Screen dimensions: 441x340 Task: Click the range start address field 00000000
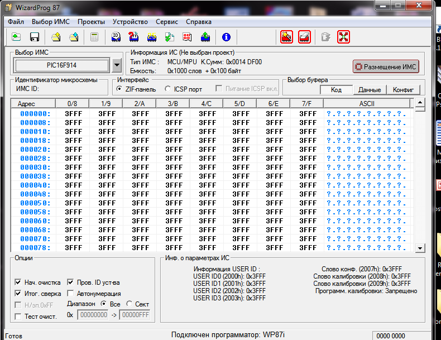click(x=93, y=315)
